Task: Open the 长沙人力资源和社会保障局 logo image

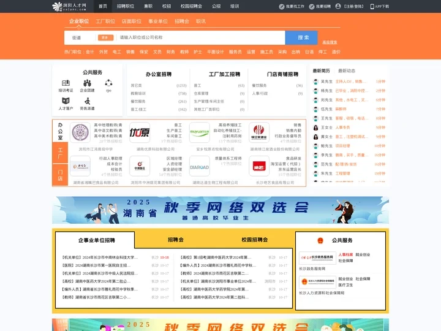Action: point(317,282)
